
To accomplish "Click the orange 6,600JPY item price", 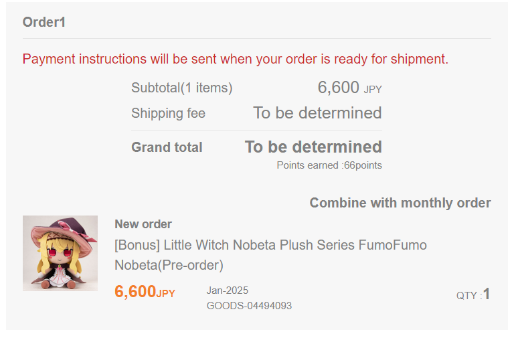I will (145, 292).
